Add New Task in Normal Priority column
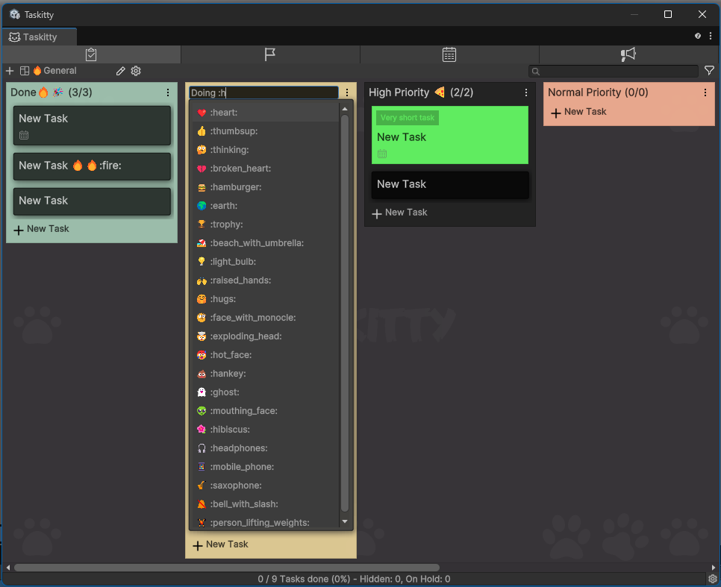 [x=579, y=112]
